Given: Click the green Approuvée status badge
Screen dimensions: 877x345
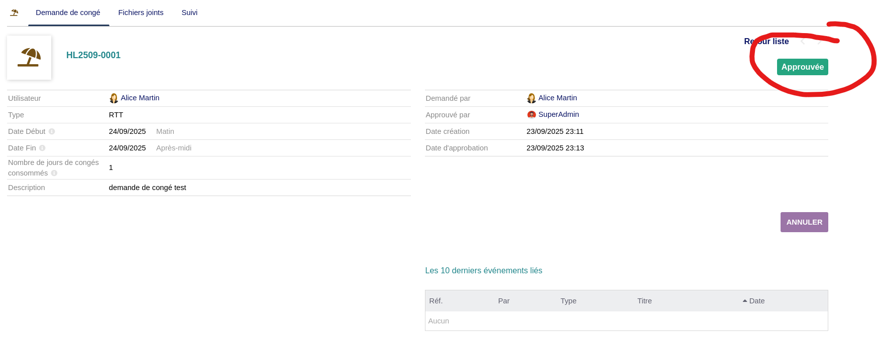Looking at the screenshot, I should [x=802, y=67].
